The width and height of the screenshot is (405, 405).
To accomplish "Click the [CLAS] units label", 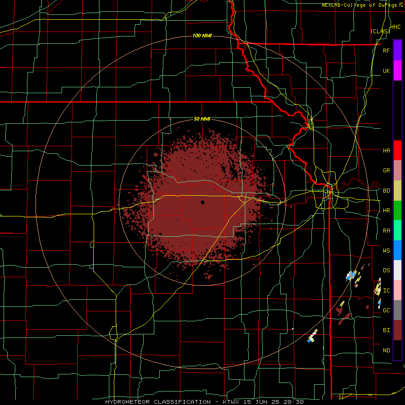I will 380,31.
